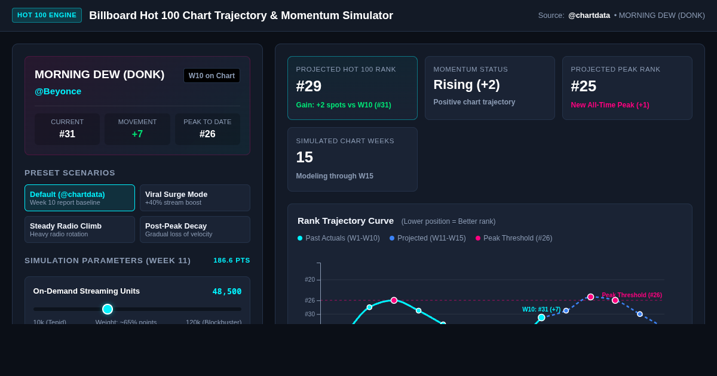Activate the Viral Surge Mode preset
The height and width of the screenshot is (376, 717).
(x=195, y=198)
